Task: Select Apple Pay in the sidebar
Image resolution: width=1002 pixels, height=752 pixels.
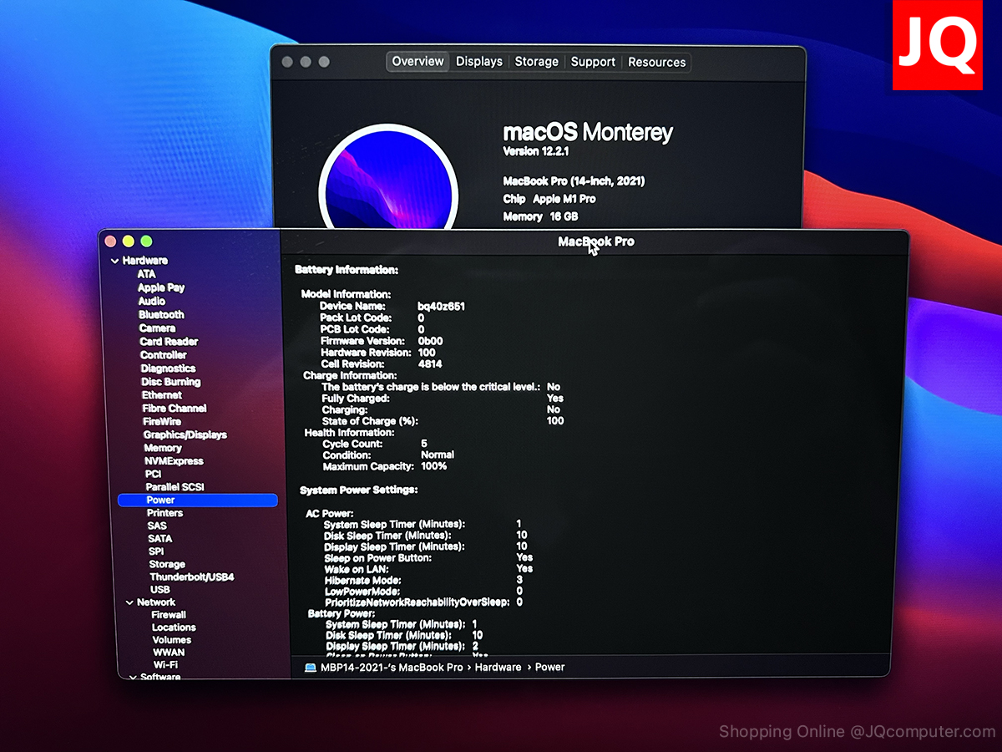Action: [x=161, y=287]
